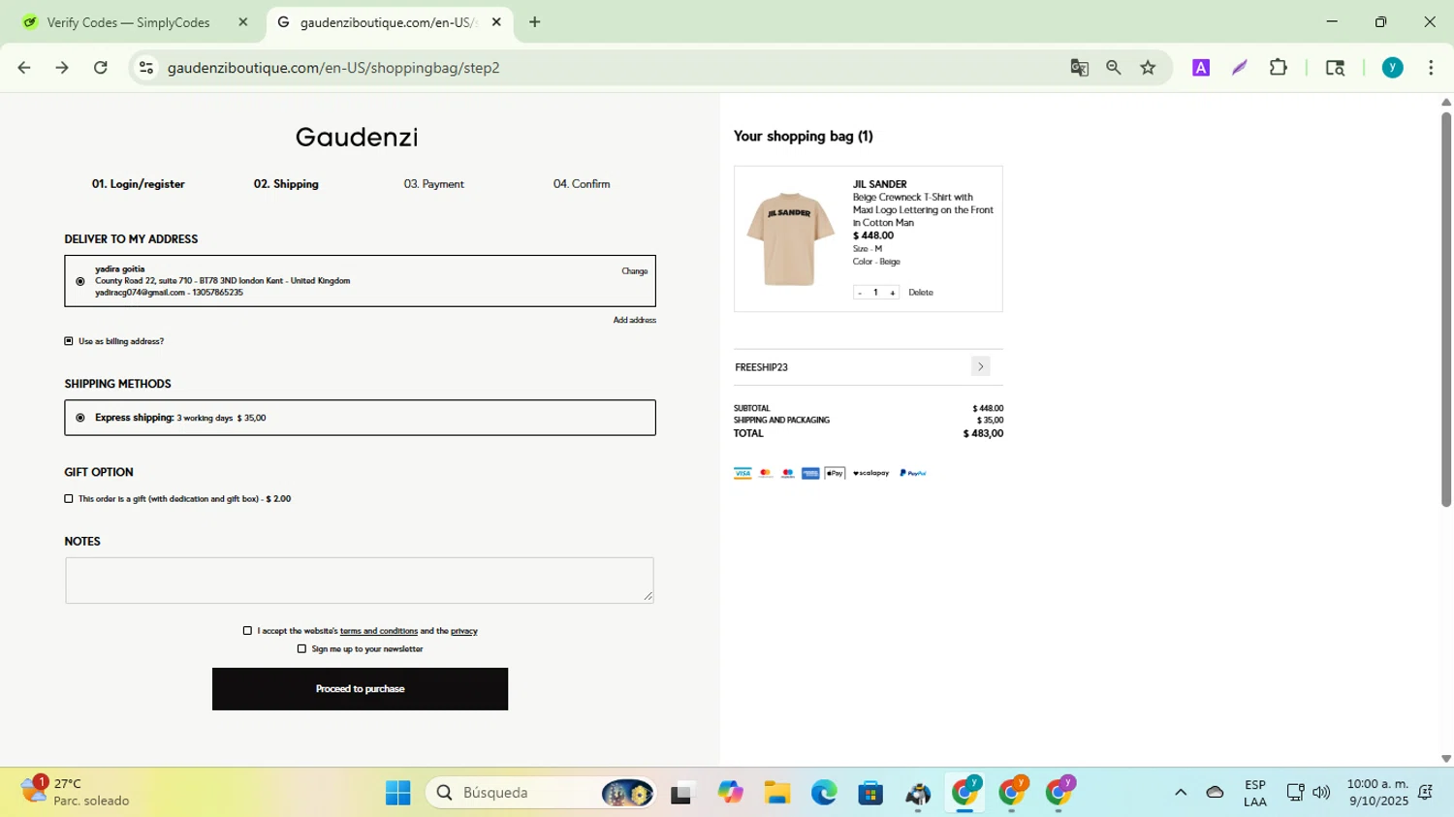The width and height of the screenshot is (1454, 817).
Task: Click the Visa card icon
Action: tap(743, 473)
